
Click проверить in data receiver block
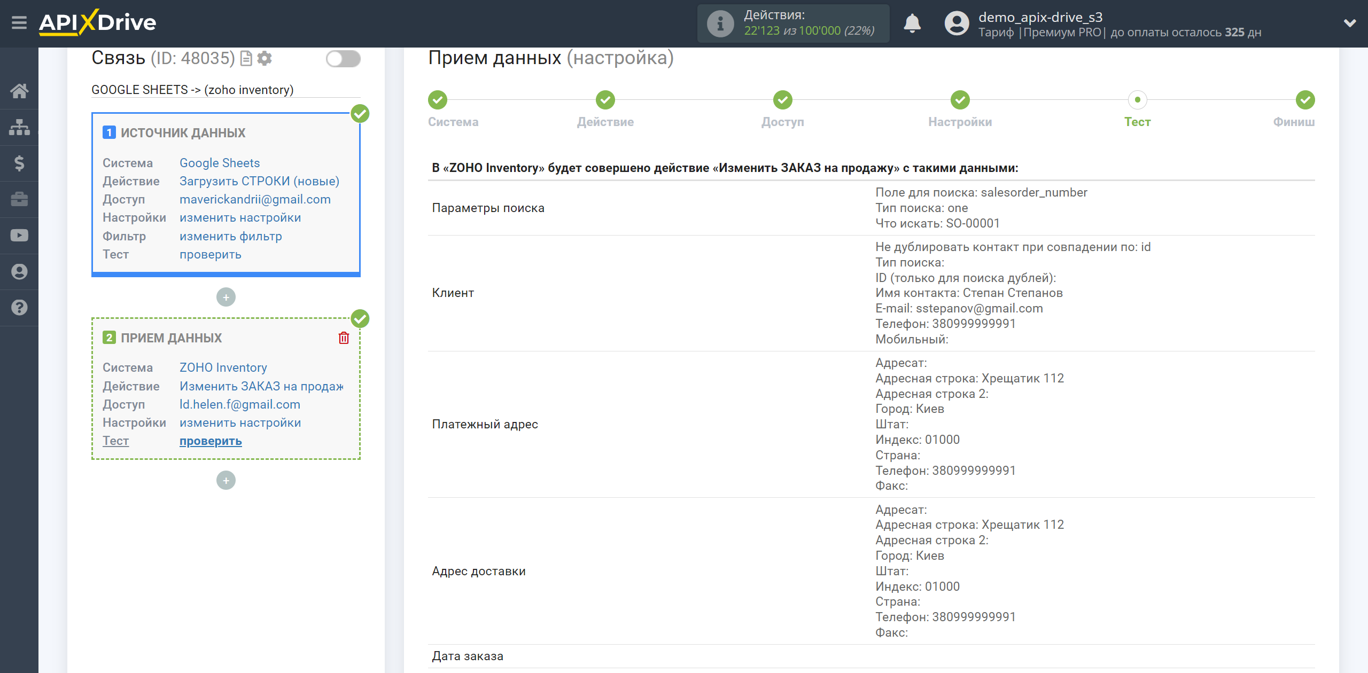pos(211,441)
